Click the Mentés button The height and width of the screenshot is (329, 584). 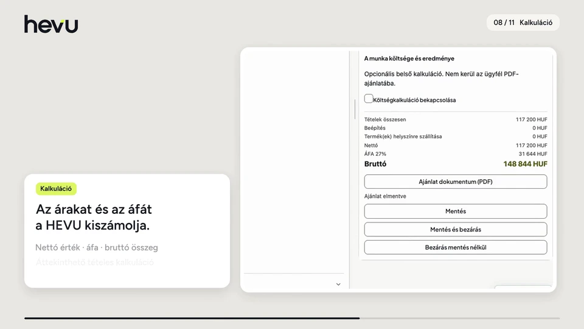coord(456,211)
